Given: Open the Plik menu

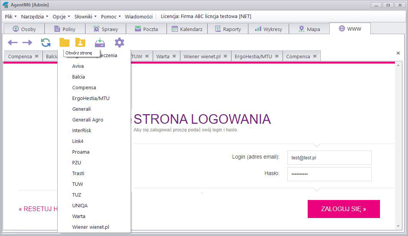Looking at the screenshot, I should 11,16.
